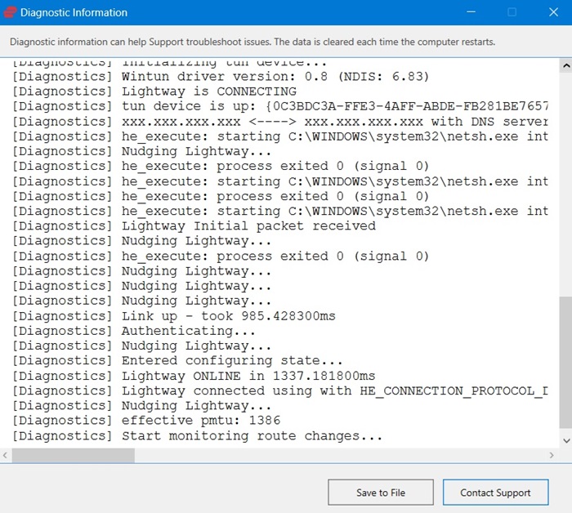Click the horizontal scrollbar right arrow
Image resolution: width=572 pixels, height=513 pixels.
[552, 455]
